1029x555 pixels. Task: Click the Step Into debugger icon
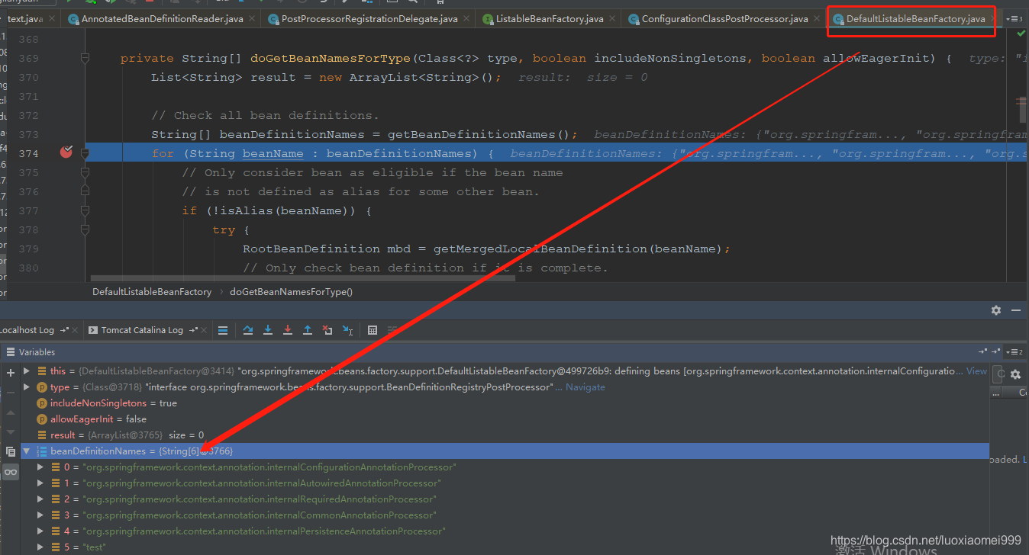[268, 330]
